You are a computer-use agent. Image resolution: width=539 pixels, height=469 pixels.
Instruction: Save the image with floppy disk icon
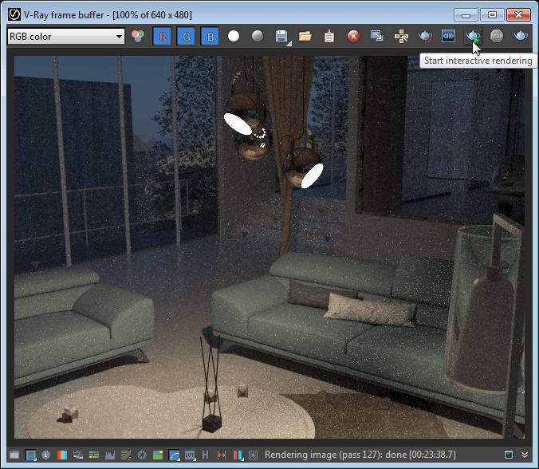[282, 37]
